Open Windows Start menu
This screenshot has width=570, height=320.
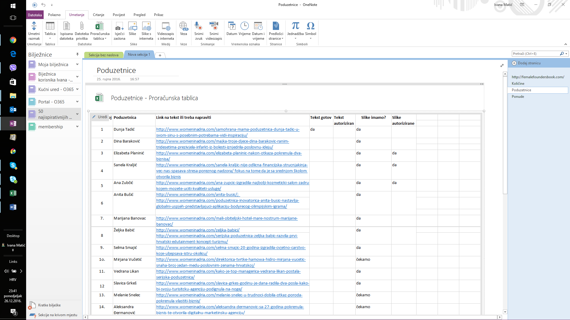point(13,6)
